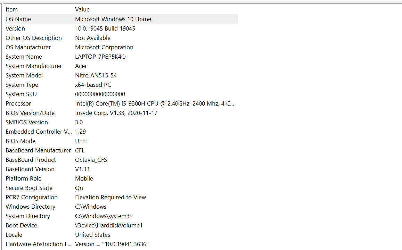
Task: Select the Boot Device row
Action: coord(121,225)
